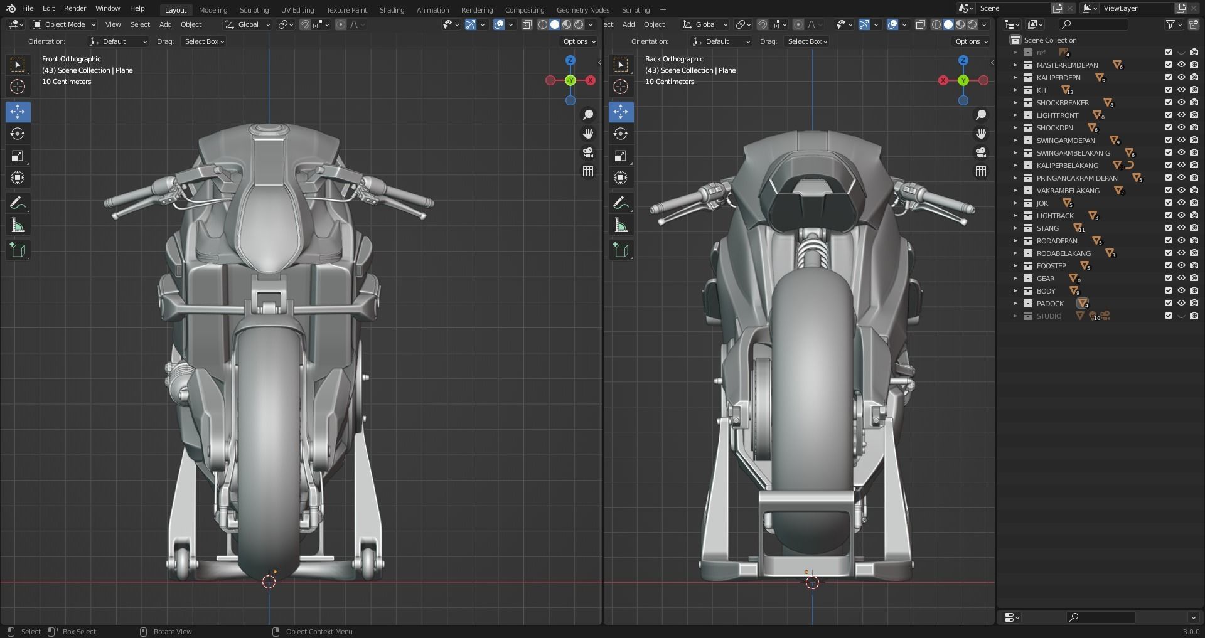Screen dimensions: 1205x638
Task: Select the Measure tool in left viewport
Action: pyautogui.click(x=18, y=225)
